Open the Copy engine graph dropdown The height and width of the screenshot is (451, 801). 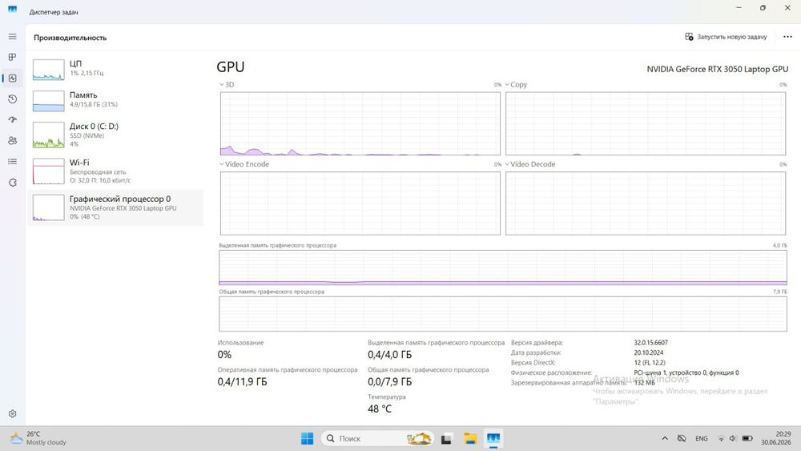click(516, 85)
